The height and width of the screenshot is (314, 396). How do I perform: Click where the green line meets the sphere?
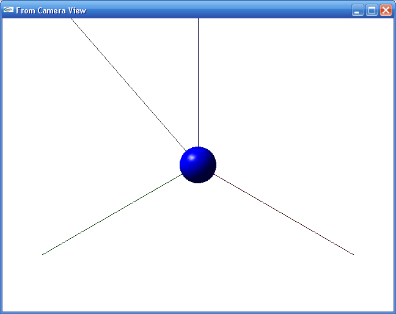click(182, 175)
